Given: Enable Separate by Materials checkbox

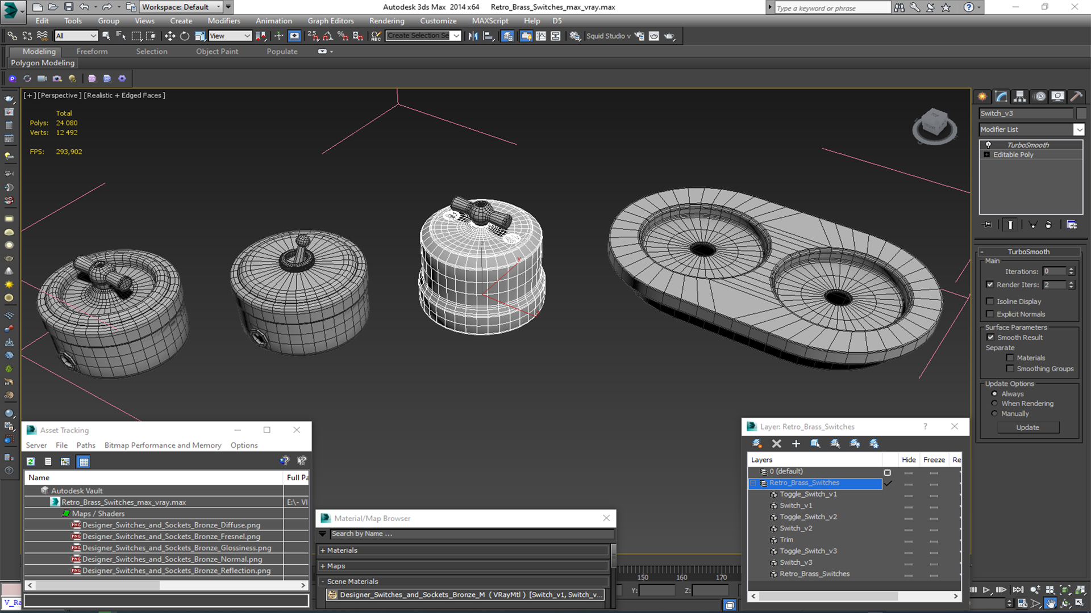Looking at the screenshot, I should pos(1010,358).
